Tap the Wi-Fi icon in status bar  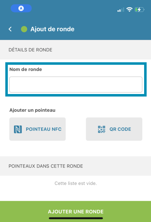(129, 10)
